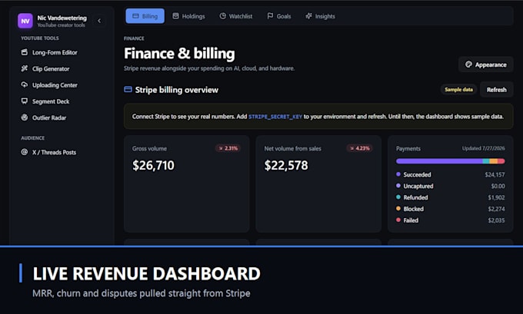The image size is (523, 314).
Task: Click the NV profile avatar
Action: pos(25,21)
